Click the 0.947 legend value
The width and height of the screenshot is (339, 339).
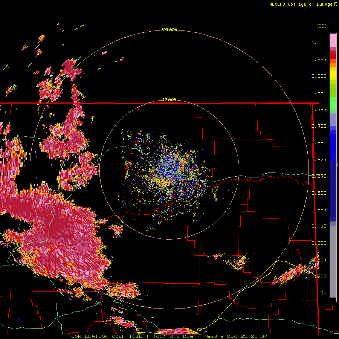pyautogui.click(x=319, y=59)
